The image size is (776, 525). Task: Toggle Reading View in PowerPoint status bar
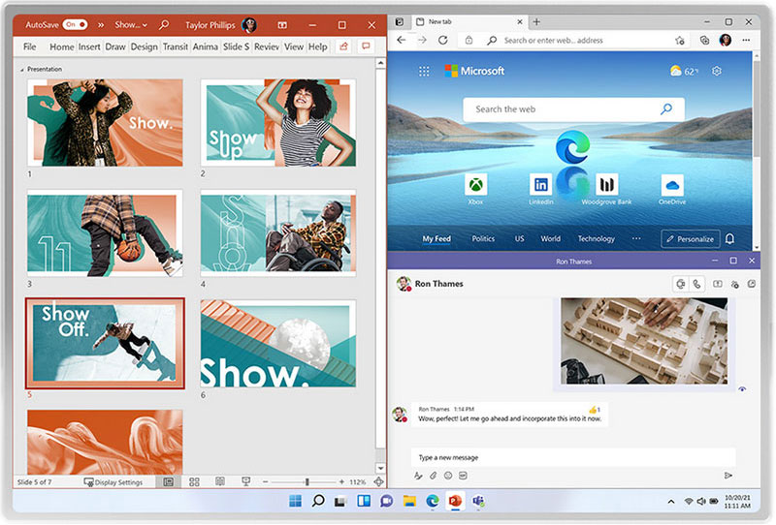coord(220,481)
